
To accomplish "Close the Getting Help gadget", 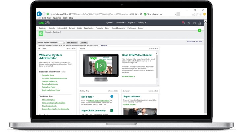I will click(117, 91).
